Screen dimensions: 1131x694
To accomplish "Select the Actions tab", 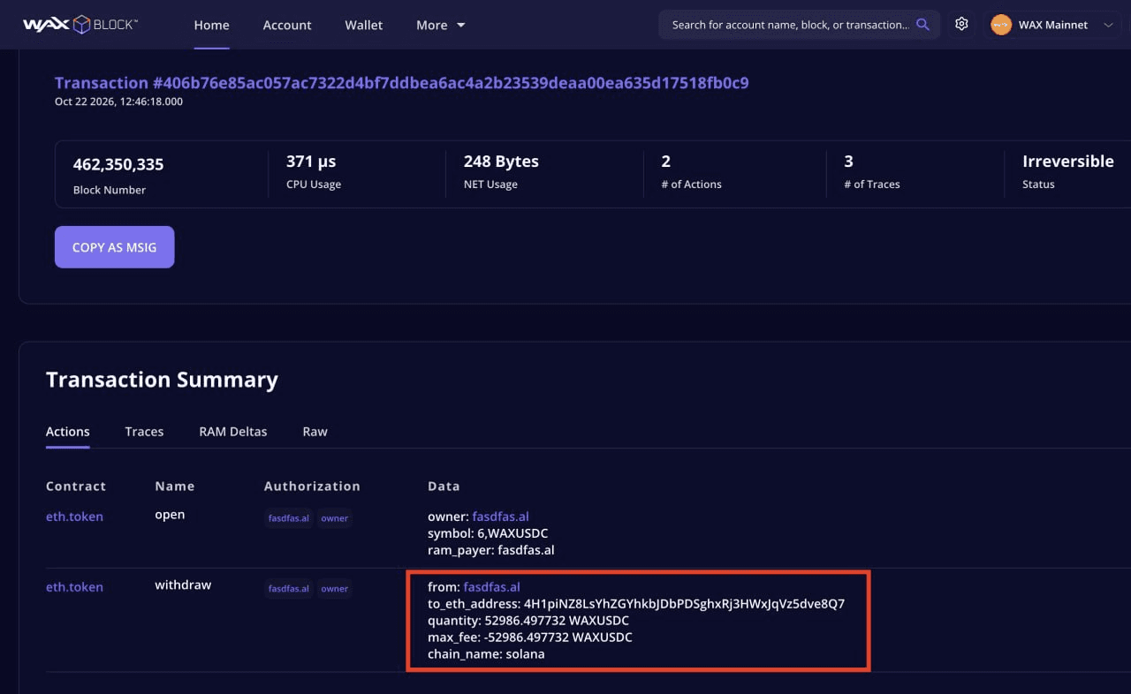I will pos(68,432).
